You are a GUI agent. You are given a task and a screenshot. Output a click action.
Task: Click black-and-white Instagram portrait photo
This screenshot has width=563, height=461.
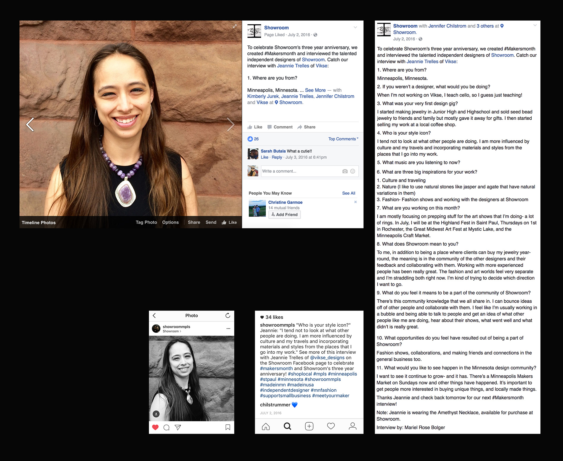coord(191,379)
